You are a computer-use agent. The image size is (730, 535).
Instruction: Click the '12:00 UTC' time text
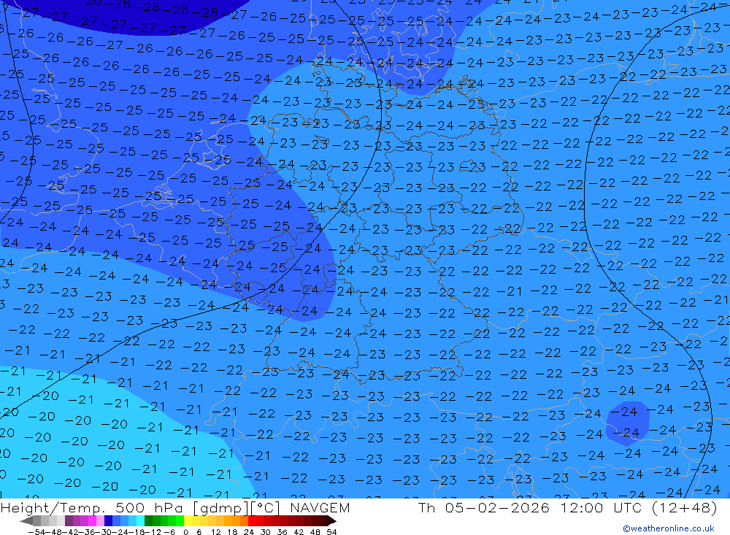[x=601, y=508]
